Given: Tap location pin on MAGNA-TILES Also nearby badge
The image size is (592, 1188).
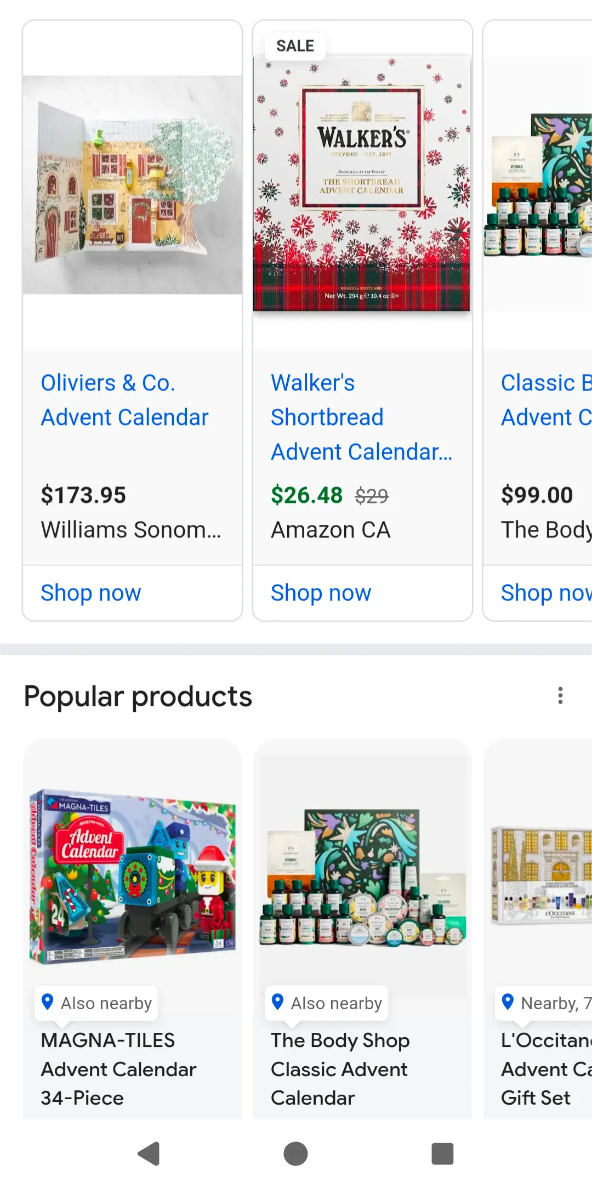Looking at the screenshot, I should [48, 1002].
